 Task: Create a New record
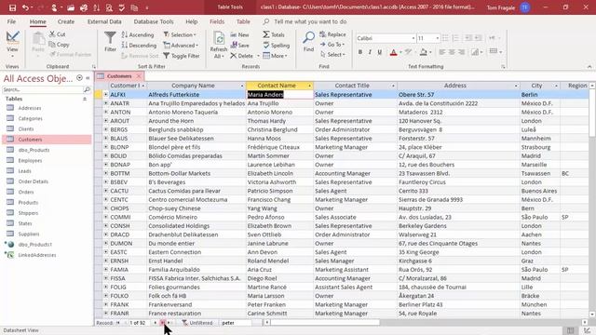[239, 34]
